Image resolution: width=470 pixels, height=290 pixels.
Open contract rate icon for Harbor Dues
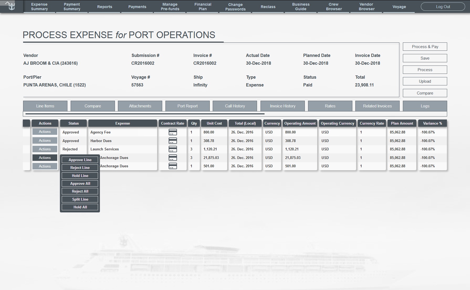pos(173,141)
